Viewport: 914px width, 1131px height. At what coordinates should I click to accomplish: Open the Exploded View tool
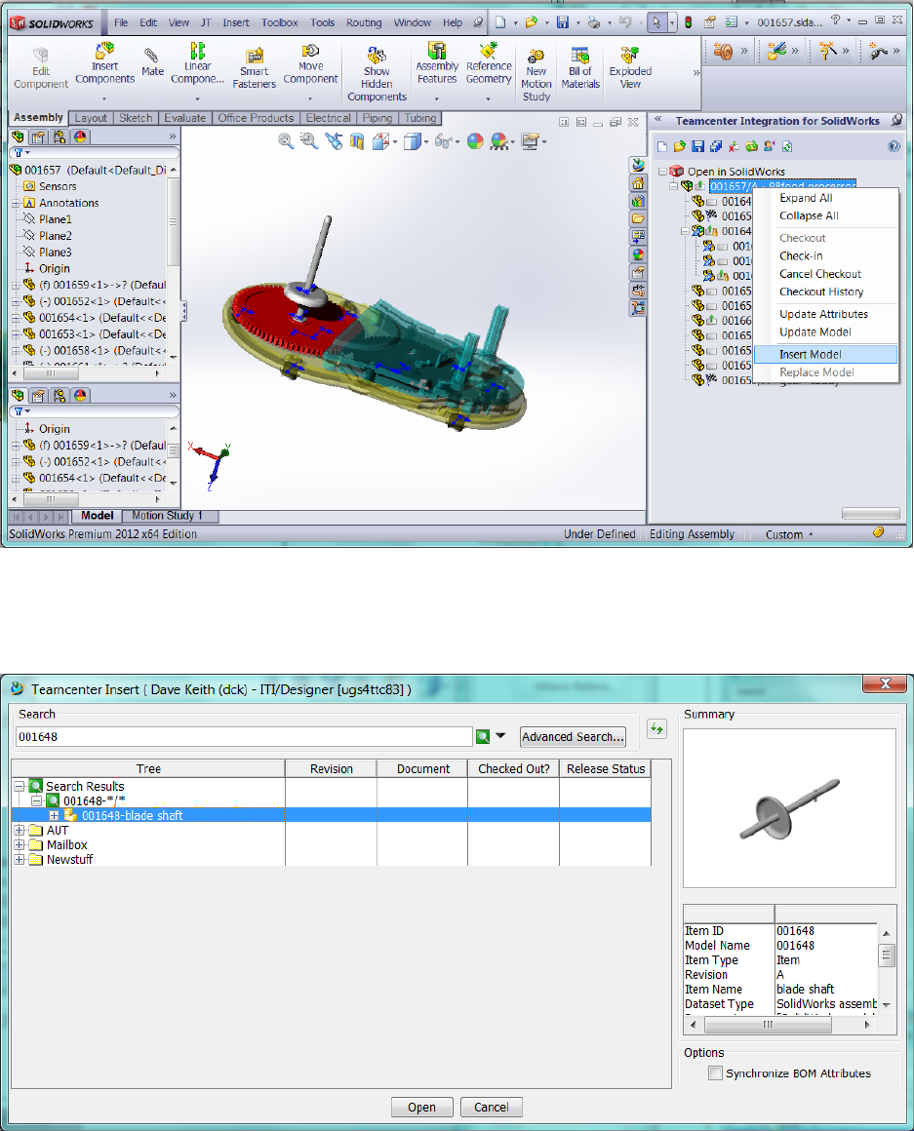(x=630, y=68)
